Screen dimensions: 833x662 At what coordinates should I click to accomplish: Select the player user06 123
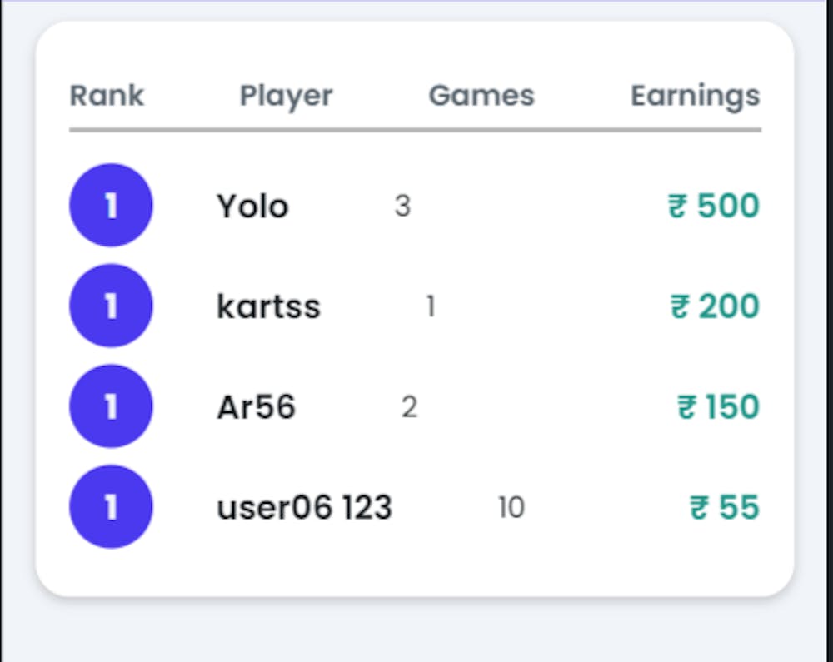click(x=304, y=507)
